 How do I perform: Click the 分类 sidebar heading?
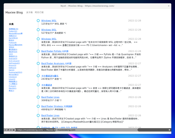pyautogui.click(x=11, y=24)
